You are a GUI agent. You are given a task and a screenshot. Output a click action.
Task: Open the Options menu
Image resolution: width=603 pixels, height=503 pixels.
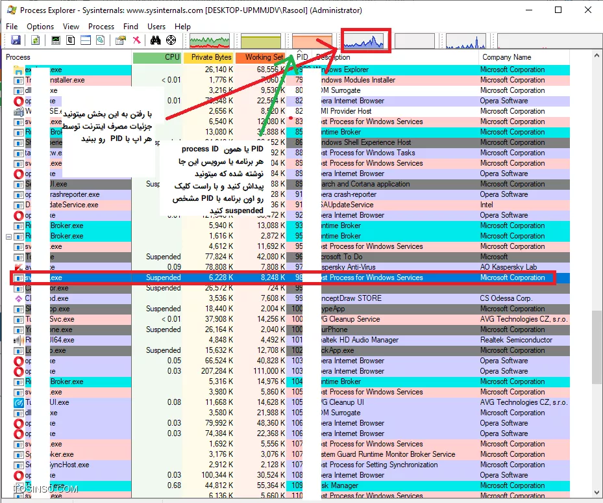[x=40, y=27]
